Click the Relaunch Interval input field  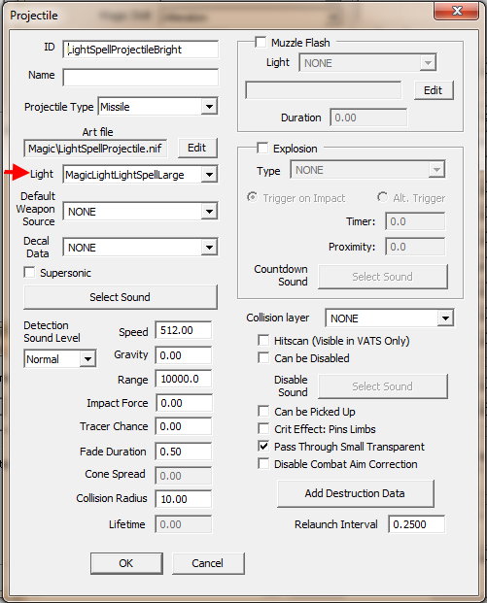417,524
